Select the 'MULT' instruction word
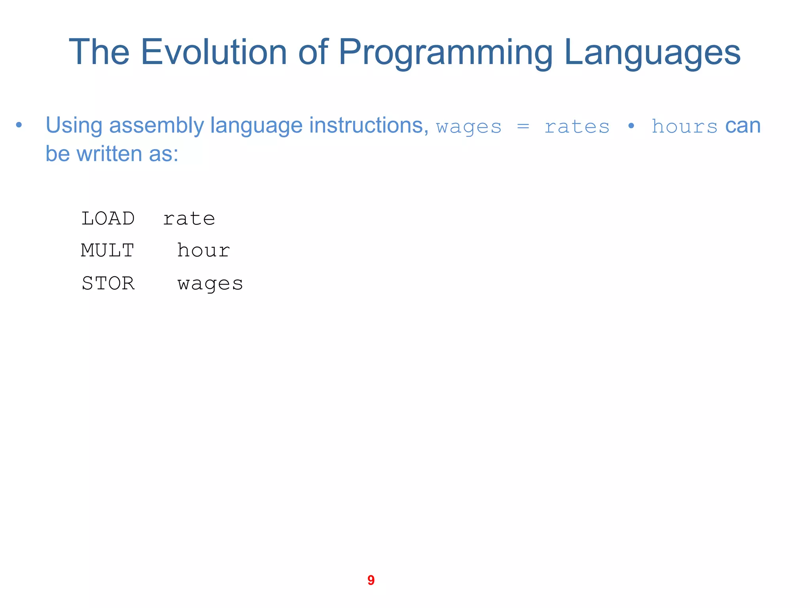Image resolution: width=810 pixels, height=608 pixels. click(108, 251)
